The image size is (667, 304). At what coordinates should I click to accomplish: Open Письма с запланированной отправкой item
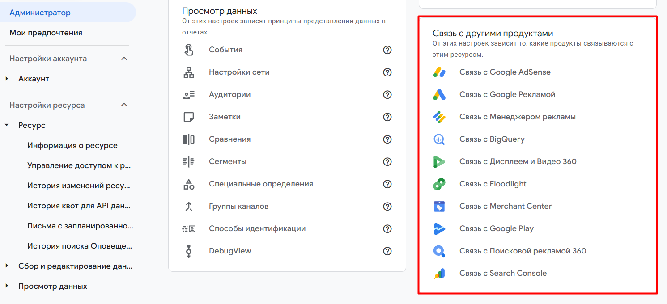81,226
